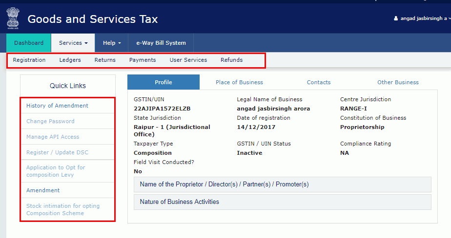Screen dimensions: 451x238
Task: Click the Quick Links heading
Action: point(67,86)
